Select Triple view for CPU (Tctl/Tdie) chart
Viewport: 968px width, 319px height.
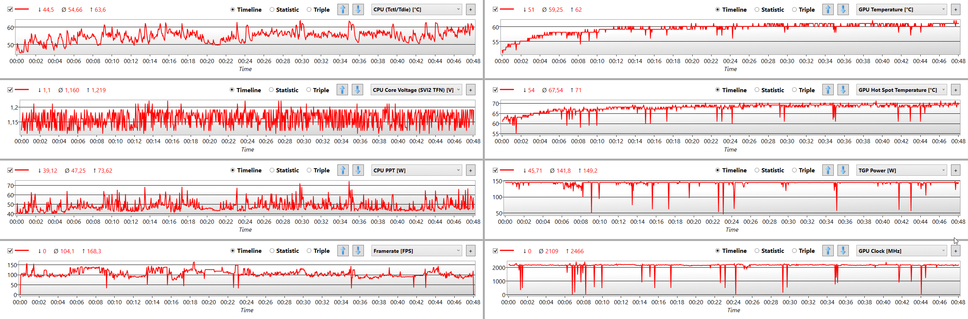(318, 9)
